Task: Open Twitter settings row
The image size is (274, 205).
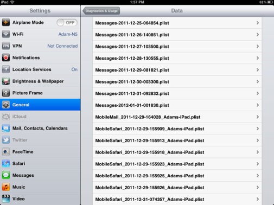Action: pyautogui.click(x=40, y=140)
